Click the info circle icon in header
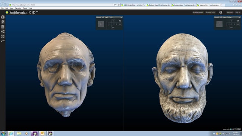 pos(221,12)
